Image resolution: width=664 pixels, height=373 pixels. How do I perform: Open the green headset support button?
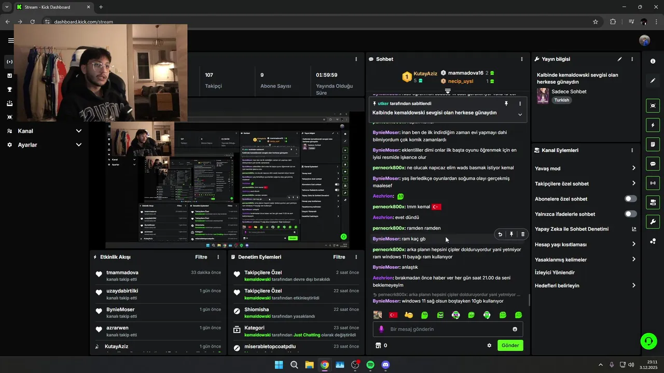(648, 341)
